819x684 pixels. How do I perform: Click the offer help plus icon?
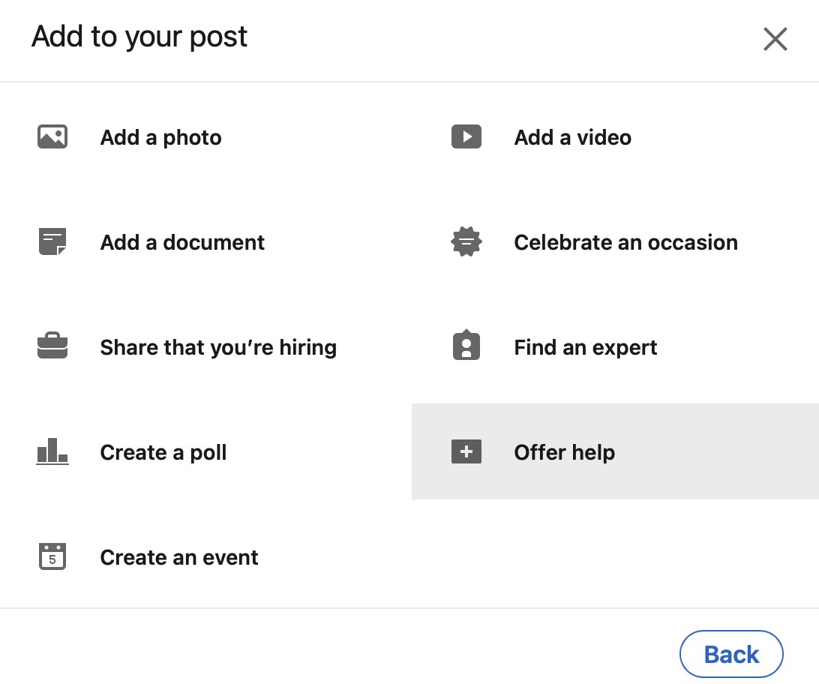pos(466,451)
